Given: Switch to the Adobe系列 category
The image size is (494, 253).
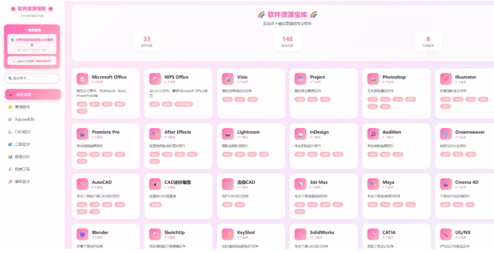Looking at the screenshot, I should 33,119.
